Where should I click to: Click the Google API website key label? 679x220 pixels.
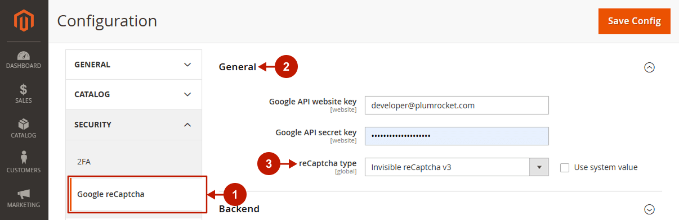(x=313, y=101)
